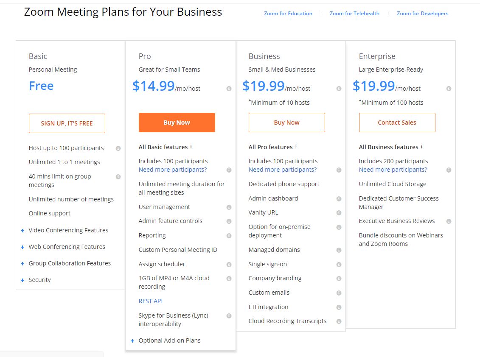Open Zoom for Education page
This screenshot has height=357, width=480.
click(288, 14)
